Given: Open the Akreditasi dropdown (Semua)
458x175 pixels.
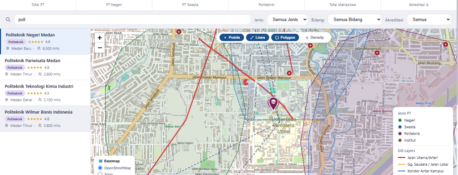Looking at the screenshot, I should [429, 19].
